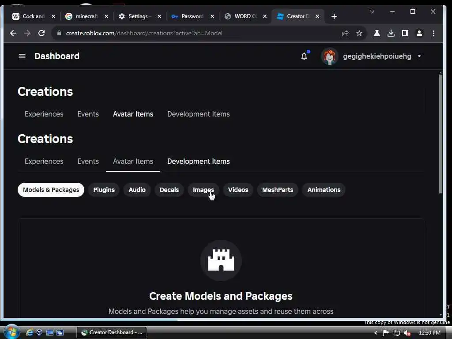This screenshot has height=339, width=452.
Task: Choose the Animations filter chip
Action: (324, 190)
